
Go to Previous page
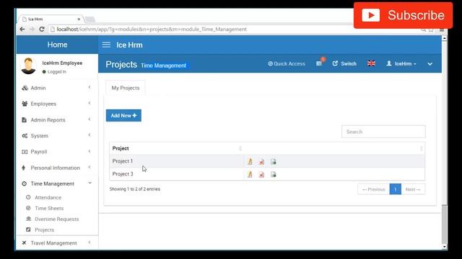[373, 189]
